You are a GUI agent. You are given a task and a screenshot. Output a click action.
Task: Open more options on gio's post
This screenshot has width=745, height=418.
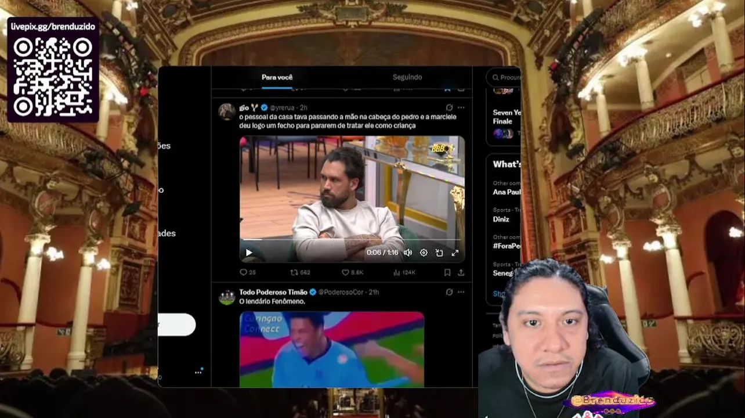point(461,107)
